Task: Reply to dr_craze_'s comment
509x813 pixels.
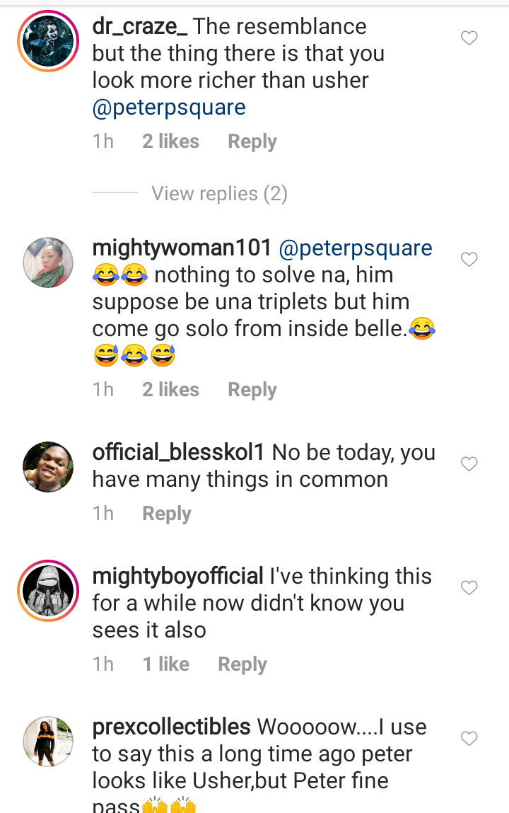Action: pos(252,142)
